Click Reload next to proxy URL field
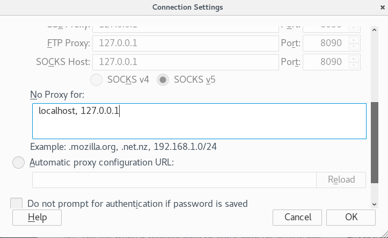Viewport: 388px width, 238px height. click(x=341, y=180)
